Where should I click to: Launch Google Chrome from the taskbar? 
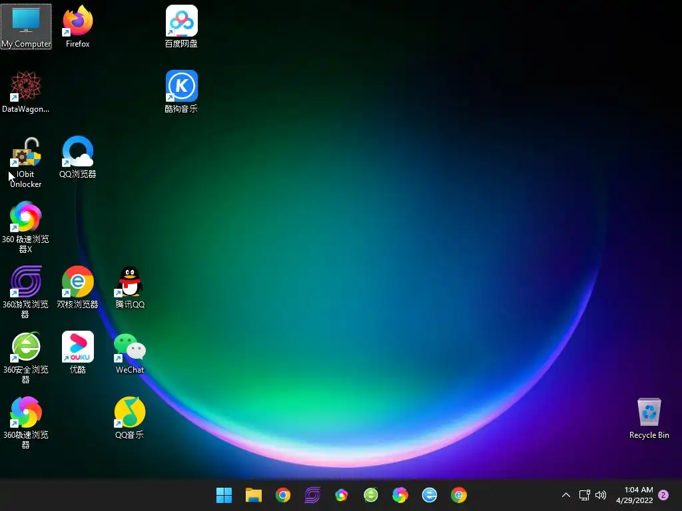pos(282,495)
